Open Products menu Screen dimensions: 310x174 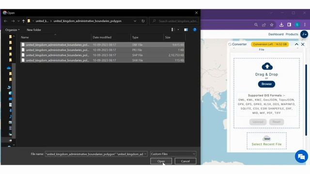point(292,34)
